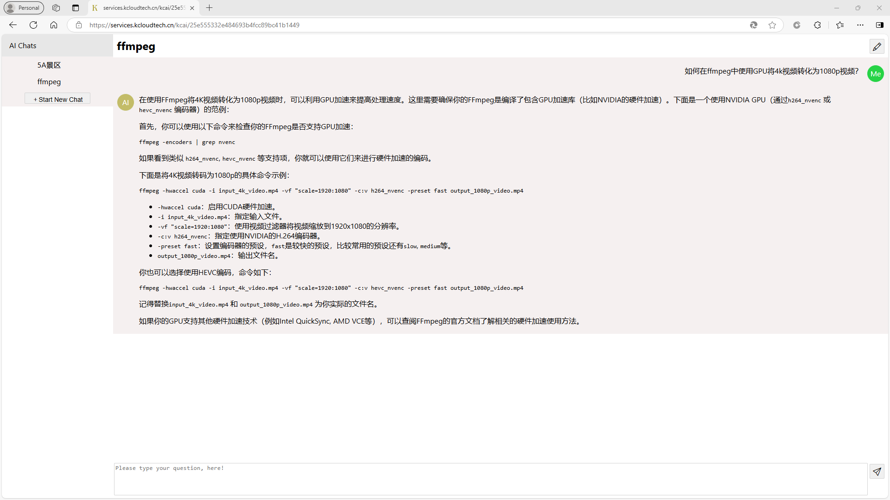
Task: Click the send message paper plane icon
Action: (877, 471)
